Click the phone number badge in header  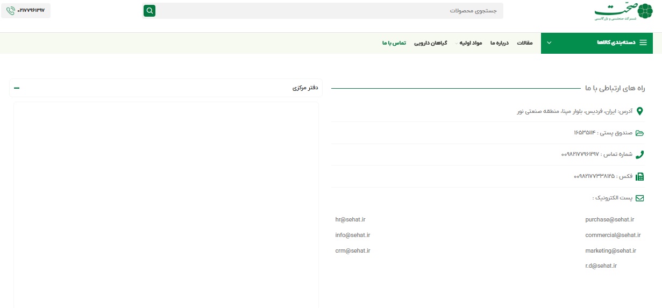point(26,11)
